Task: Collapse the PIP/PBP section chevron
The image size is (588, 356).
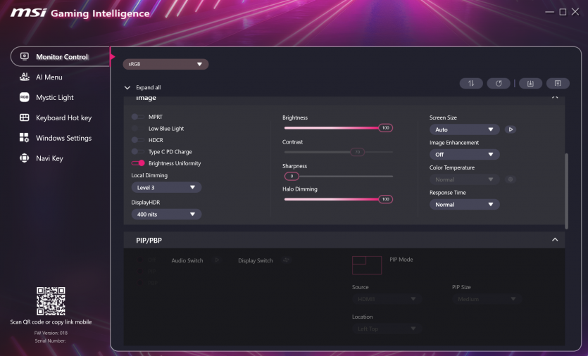Action: coord(555,240)
